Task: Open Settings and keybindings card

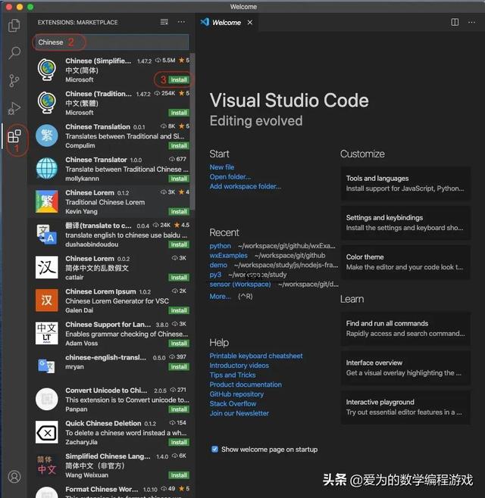Action: [x=405, y=223]
